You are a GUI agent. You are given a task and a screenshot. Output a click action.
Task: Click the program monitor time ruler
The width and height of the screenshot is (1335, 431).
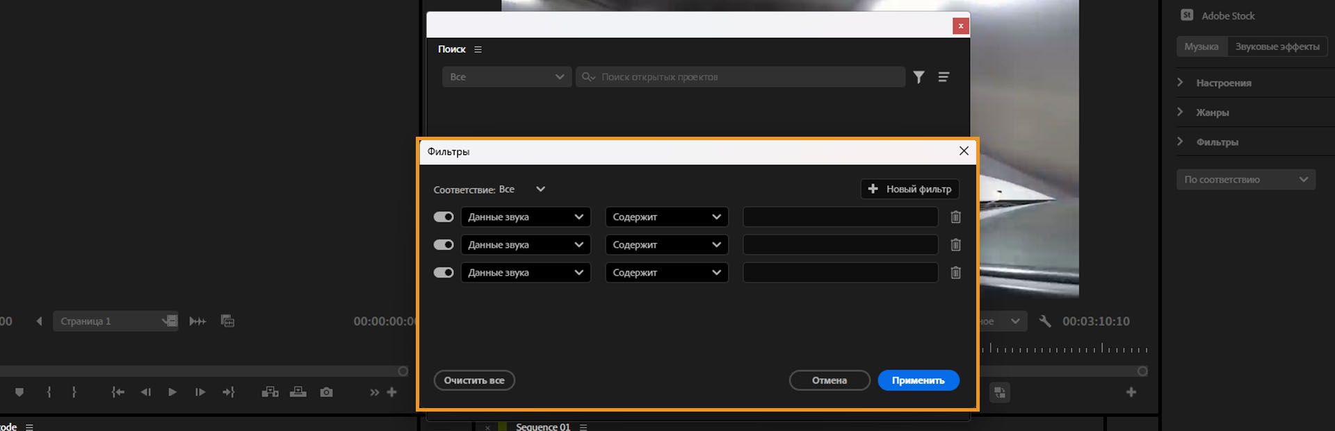[1065, 349]
